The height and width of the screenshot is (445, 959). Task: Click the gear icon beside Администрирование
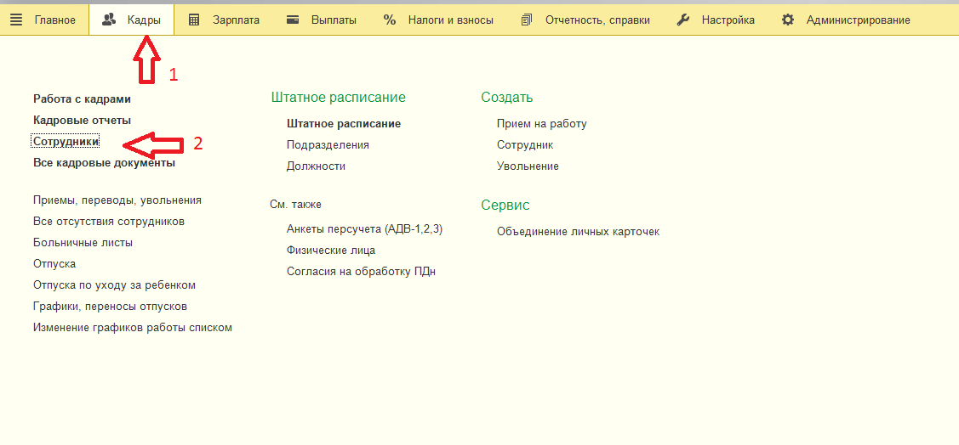788,20
